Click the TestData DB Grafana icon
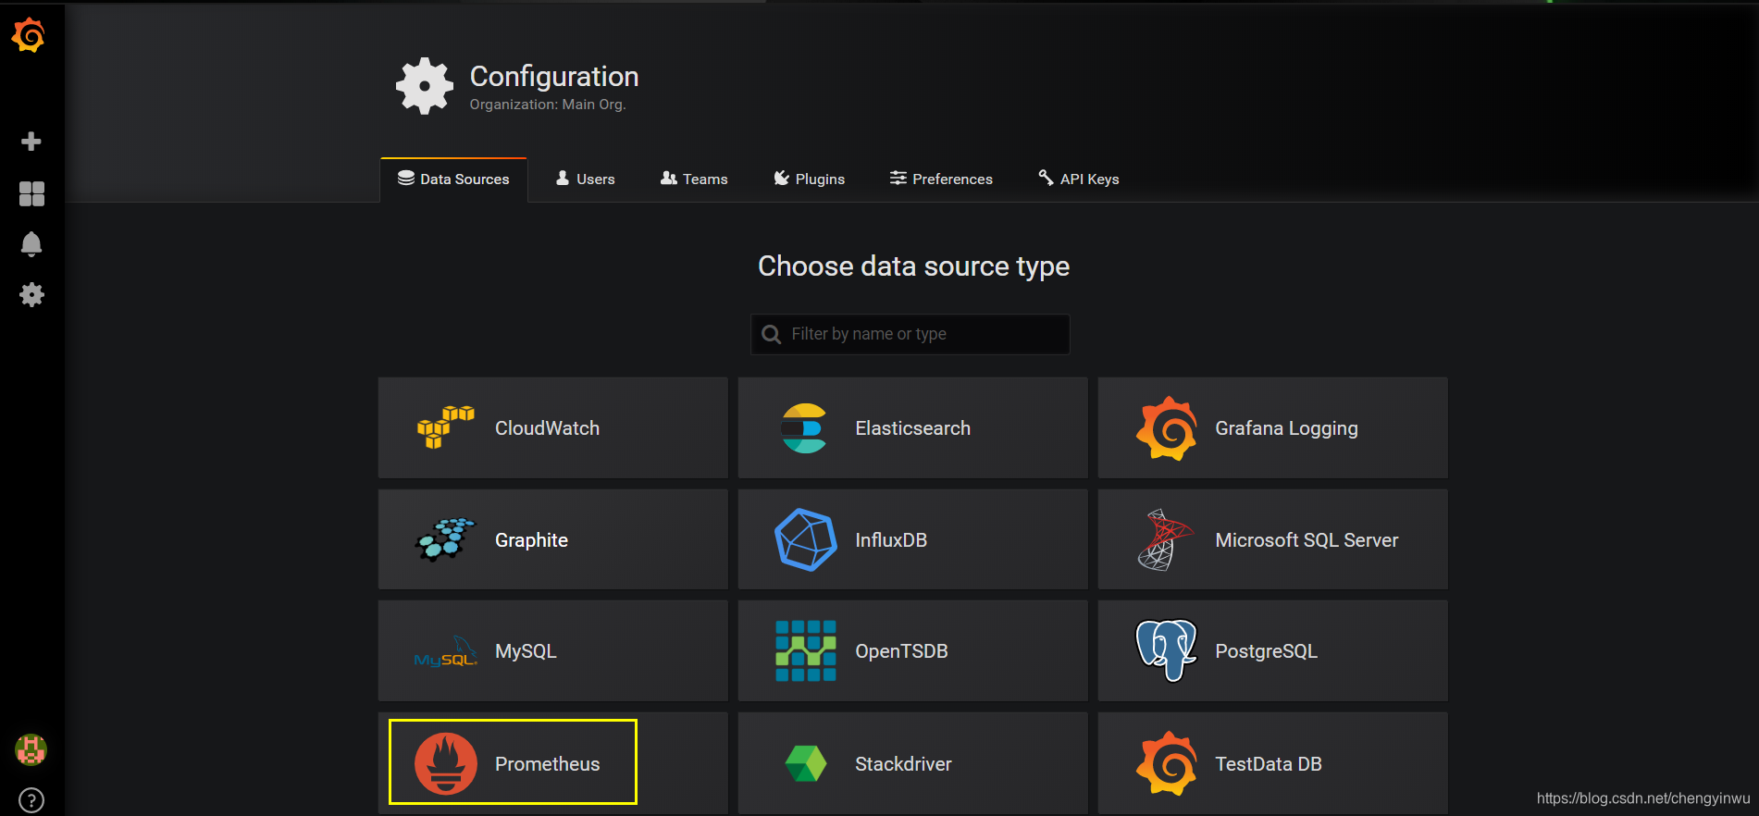 tap(1167, 763)
